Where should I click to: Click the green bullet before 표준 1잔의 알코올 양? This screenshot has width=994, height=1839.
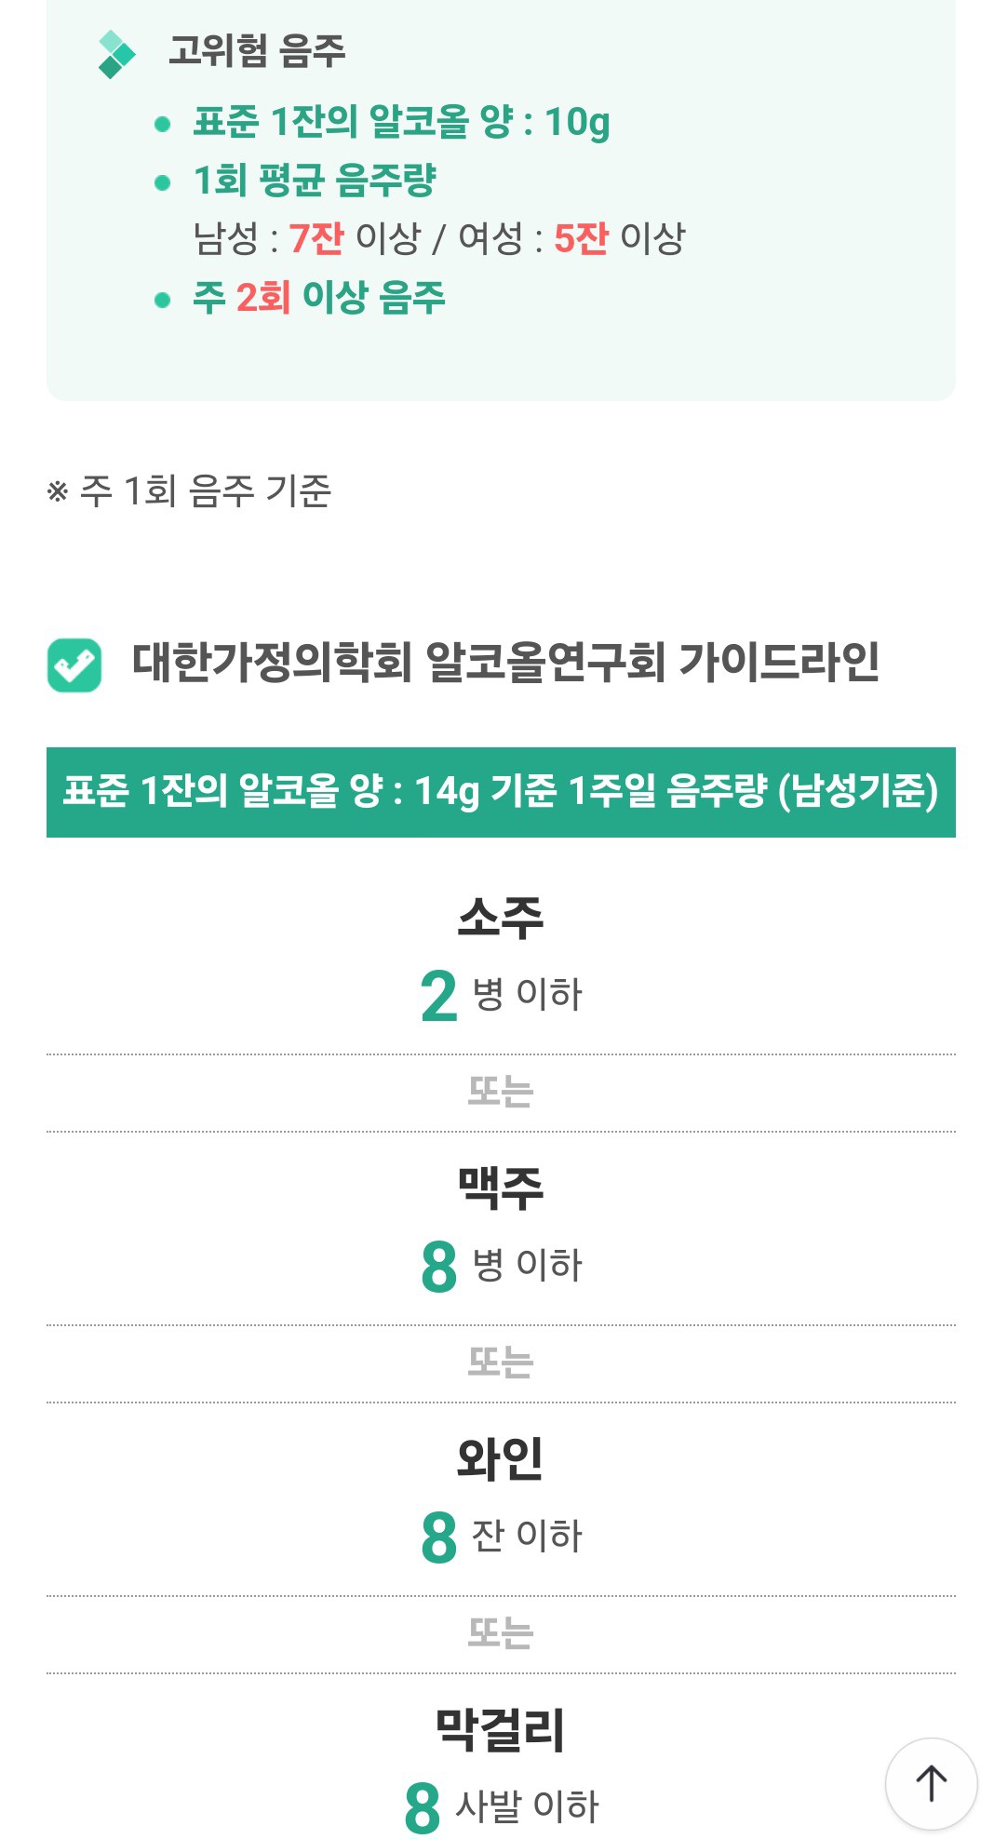[x=163, y=124]
